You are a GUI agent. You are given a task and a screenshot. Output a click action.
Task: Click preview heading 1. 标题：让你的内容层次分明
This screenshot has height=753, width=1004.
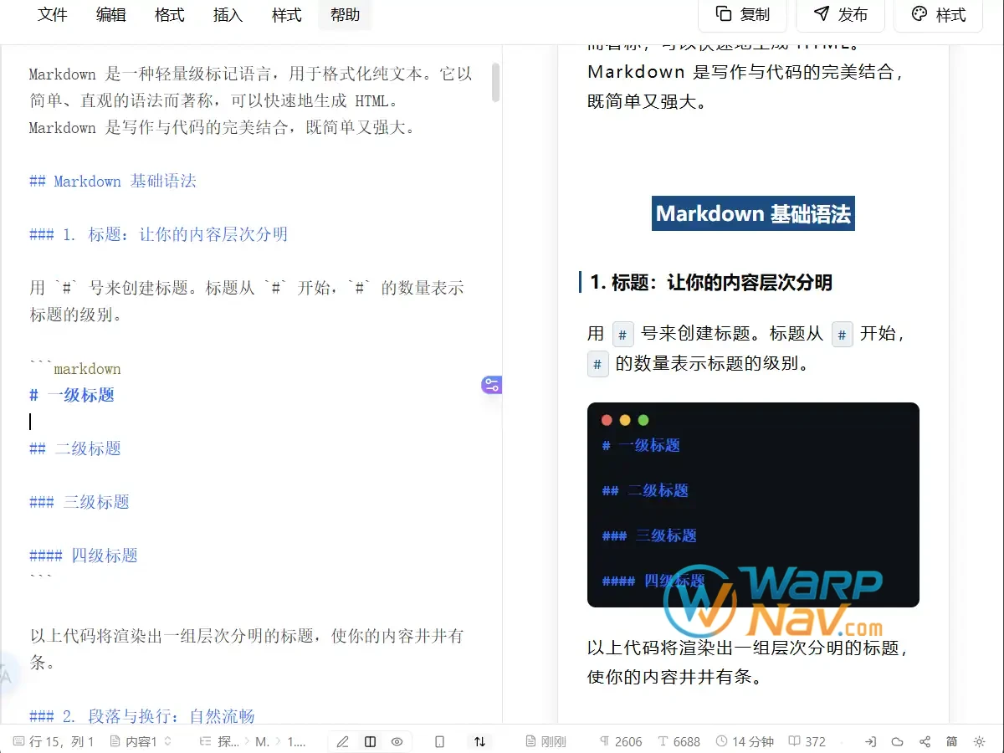pos(711,282)
